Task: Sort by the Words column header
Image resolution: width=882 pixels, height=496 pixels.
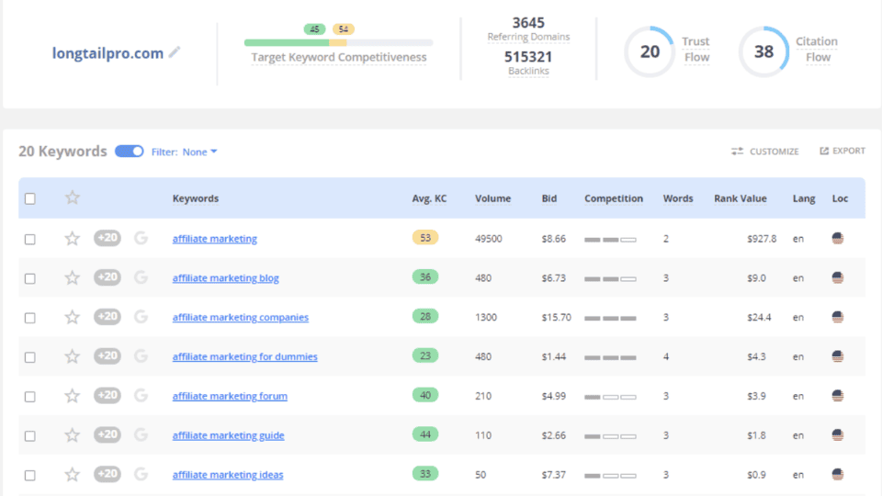Action: [678, 198]
